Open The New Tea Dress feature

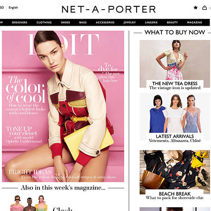175,64
